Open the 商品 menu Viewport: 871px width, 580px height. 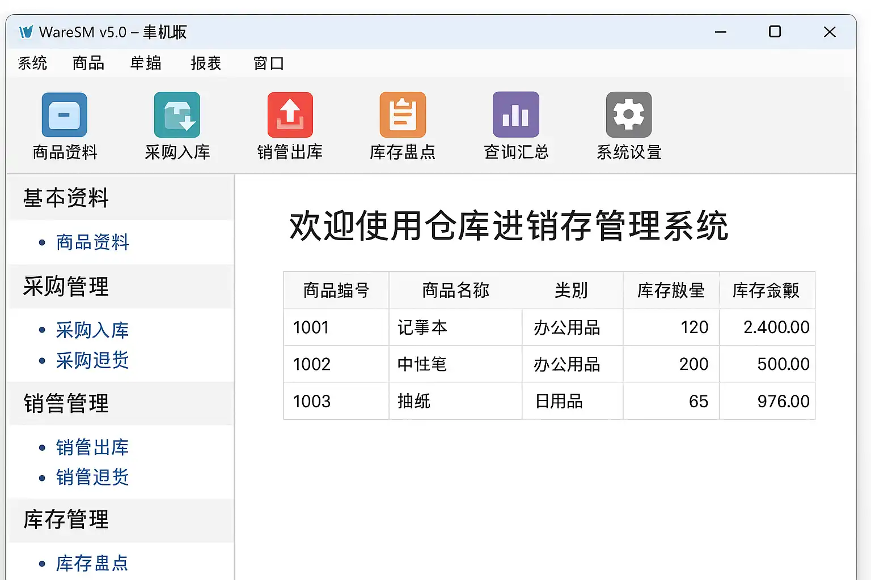click(x=88, y=63)
